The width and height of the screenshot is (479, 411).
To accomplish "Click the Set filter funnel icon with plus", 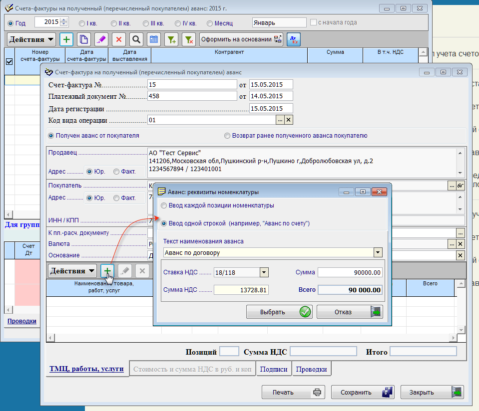I will tap(171, 40).
